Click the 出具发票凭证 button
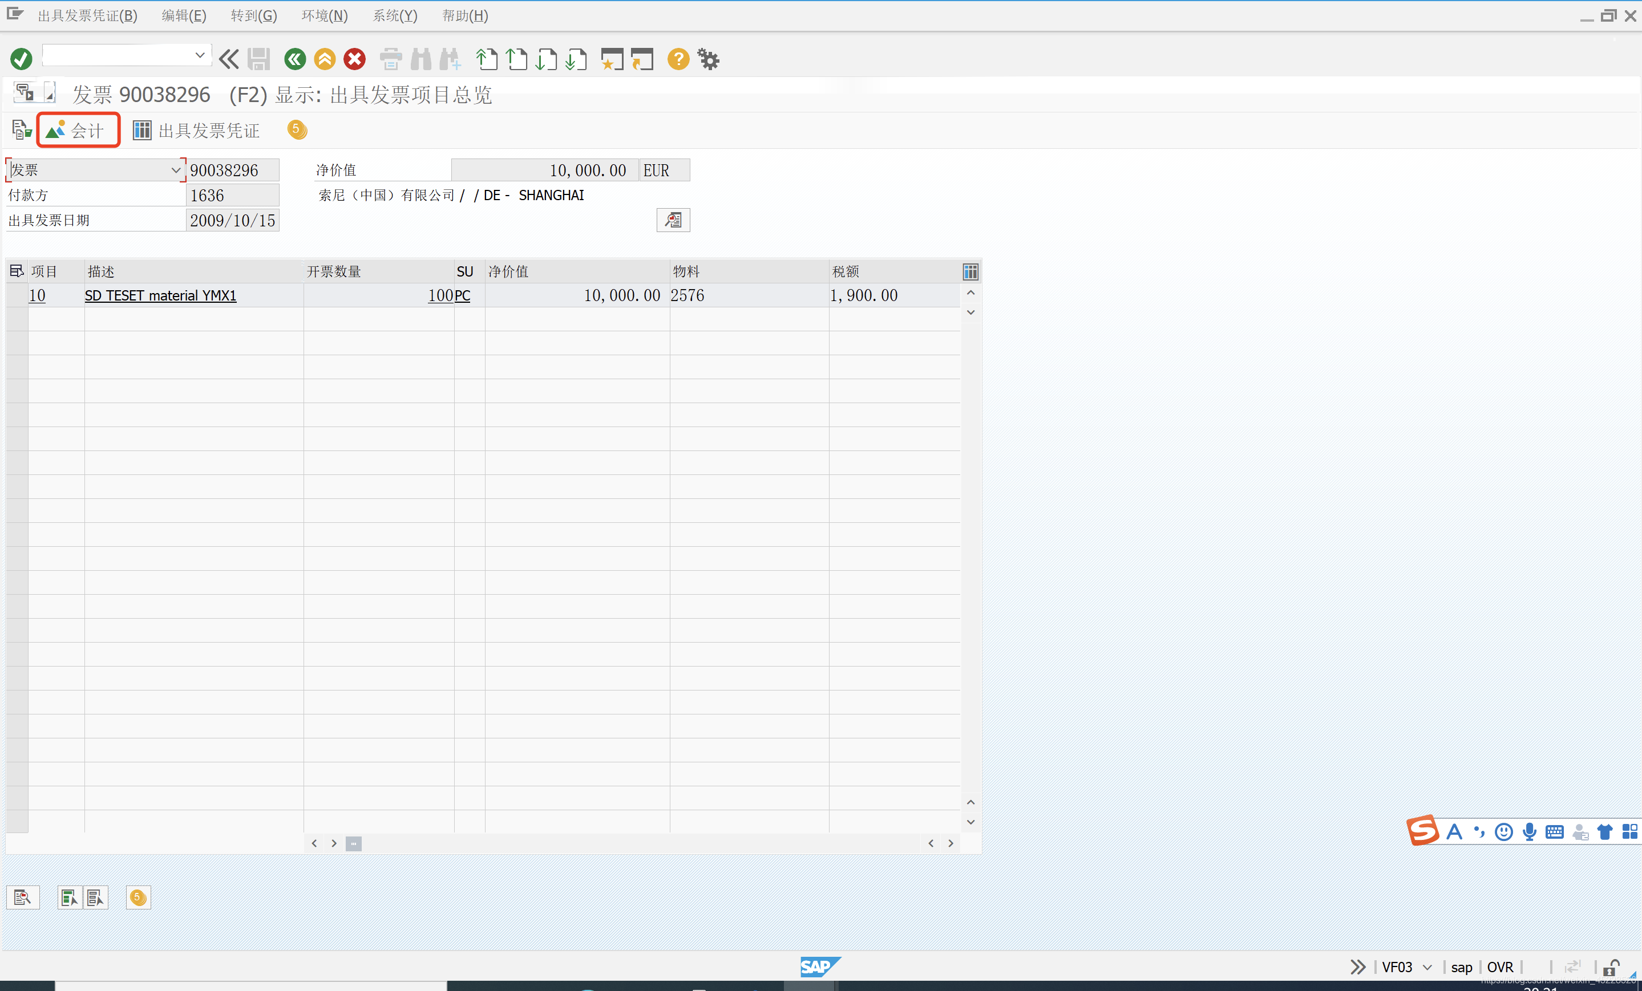This screenshot has width=1642, height=991. click(197, 130)
